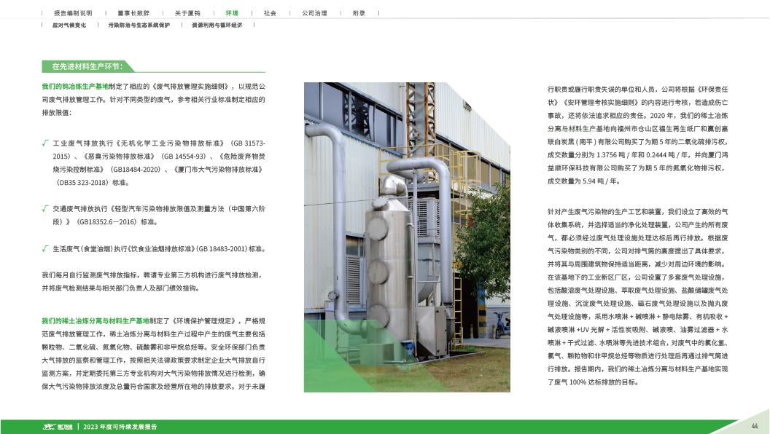Open the 应对气候变化 sub-section link
Image resolution: width=770 pixels, height=434 pixels.
coord(69,25)
